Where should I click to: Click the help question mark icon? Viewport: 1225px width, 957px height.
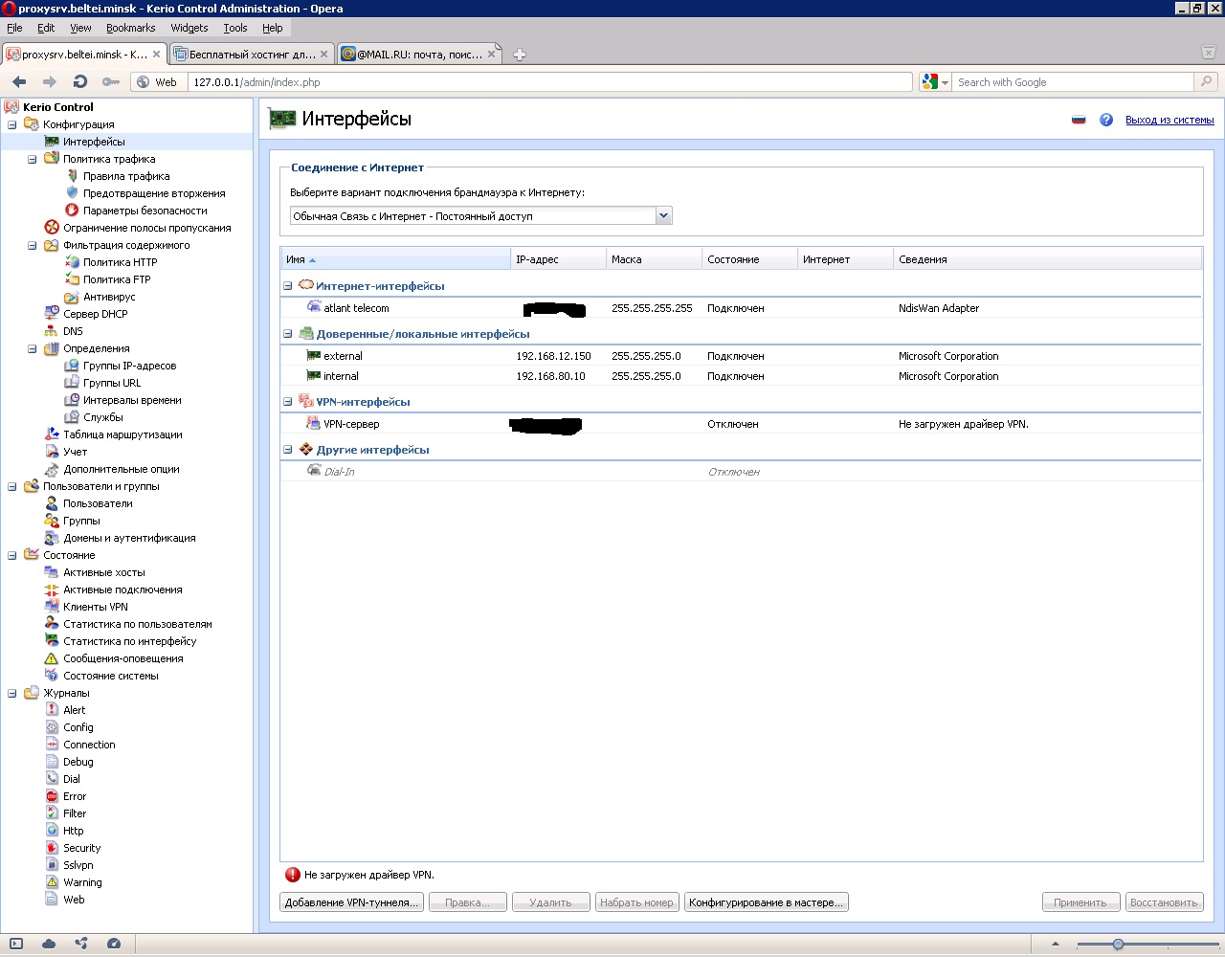point(1106,120)
